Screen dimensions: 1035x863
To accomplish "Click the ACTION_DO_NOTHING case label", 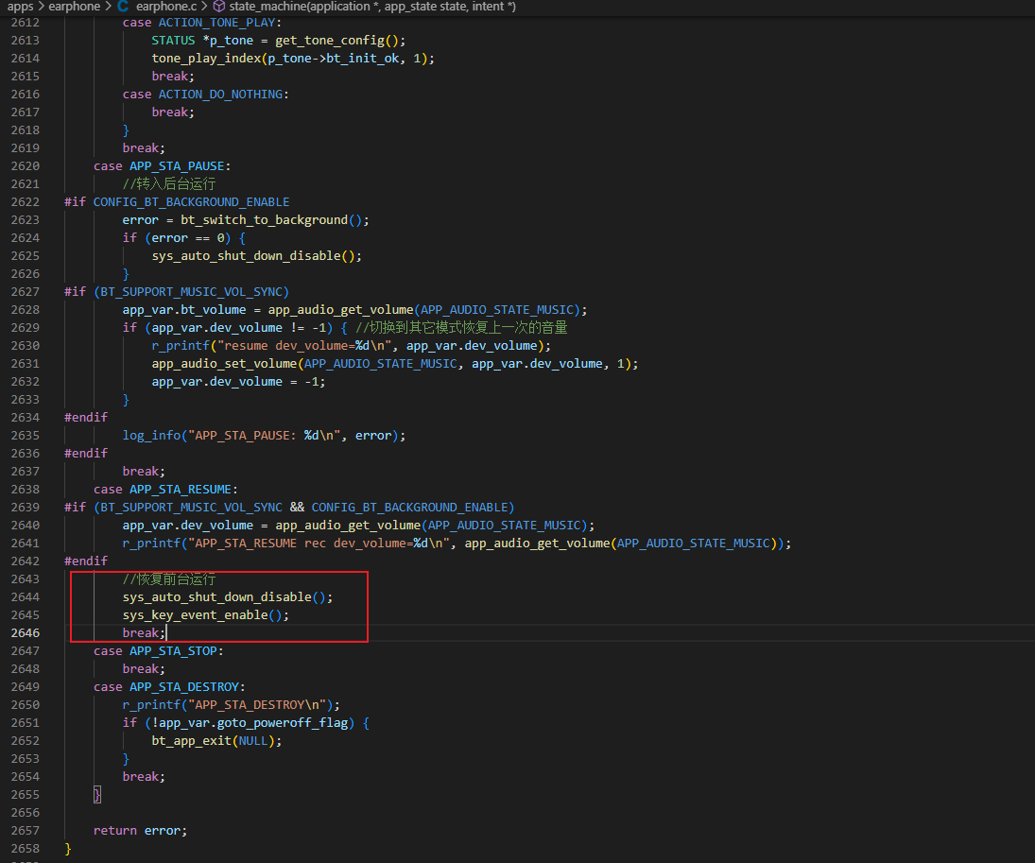I will coord(220,94).
